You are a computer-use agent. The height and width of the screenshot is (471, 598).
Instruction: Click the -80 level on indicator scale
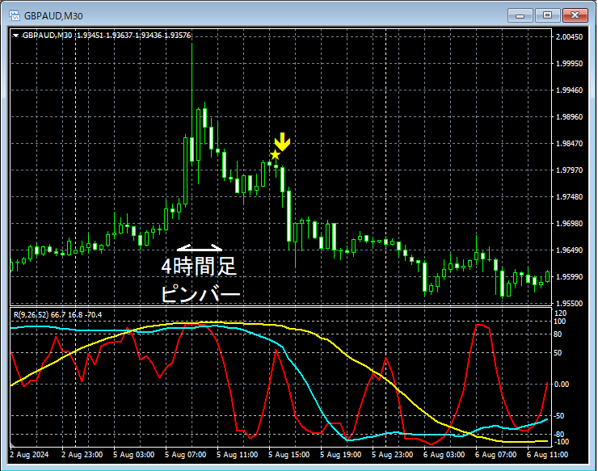coord(558,435)
